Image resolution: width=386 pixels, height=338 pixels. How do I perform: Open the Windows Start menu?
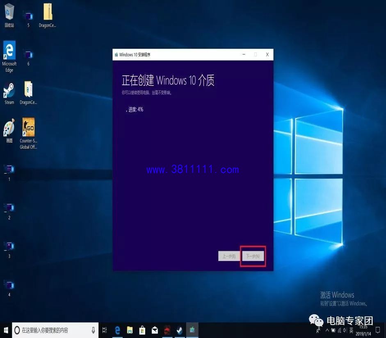(x=6, y=330)
